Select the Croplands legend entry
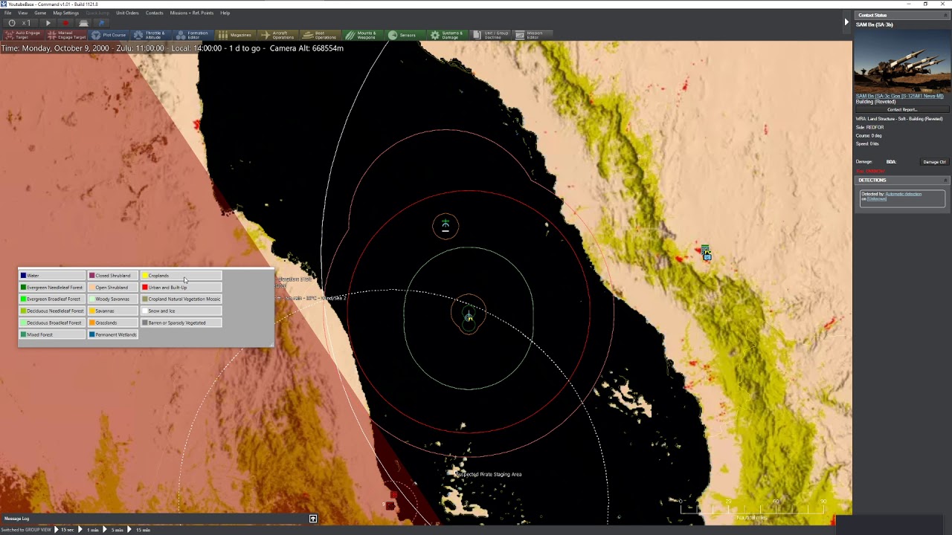This screenshot has width=952, height=535. pos(181,276)
